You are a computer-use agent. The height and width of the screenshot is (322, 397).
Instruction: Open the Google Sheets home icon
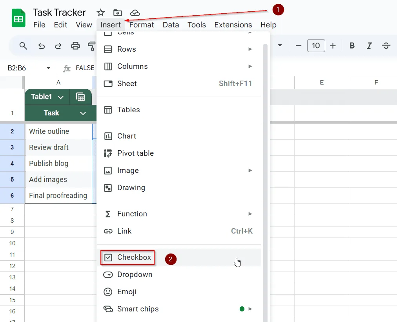click(x=18, y=18)
